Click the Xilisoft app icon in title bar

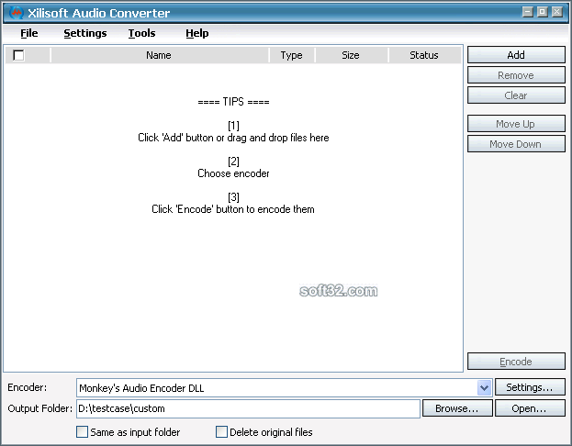(16, 13)
